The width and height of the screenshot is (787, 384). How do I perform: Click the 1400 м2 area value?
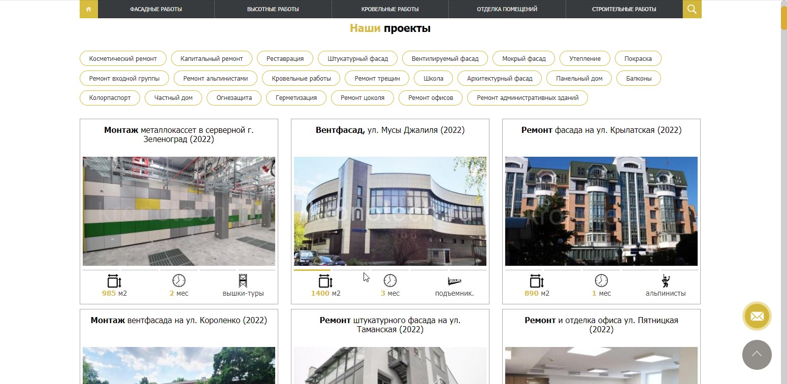[x=325, y=293]
